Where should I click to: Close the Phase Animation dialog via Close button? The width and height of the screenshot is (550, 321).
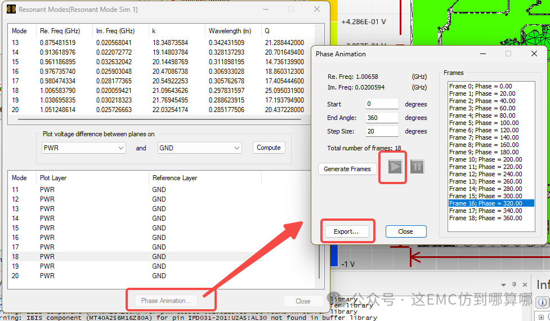coord(406,231)
